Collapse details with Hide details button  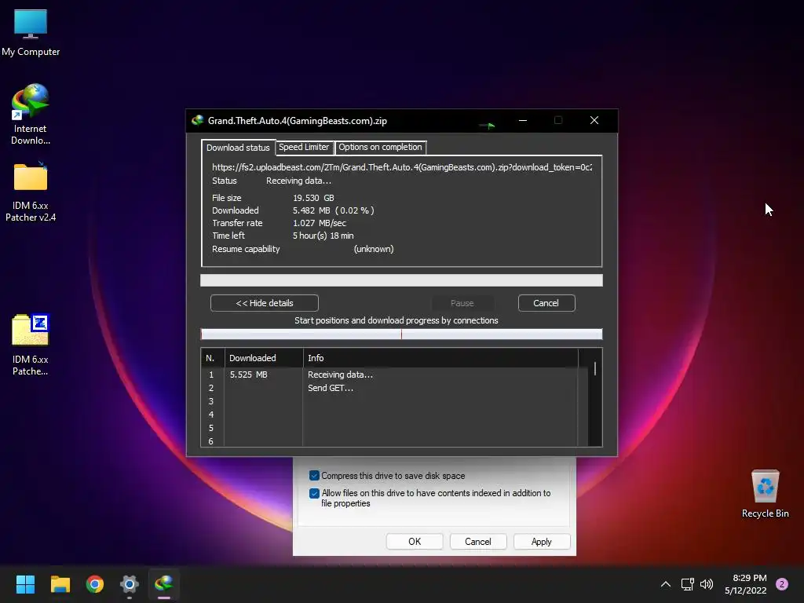click(265, 303)
